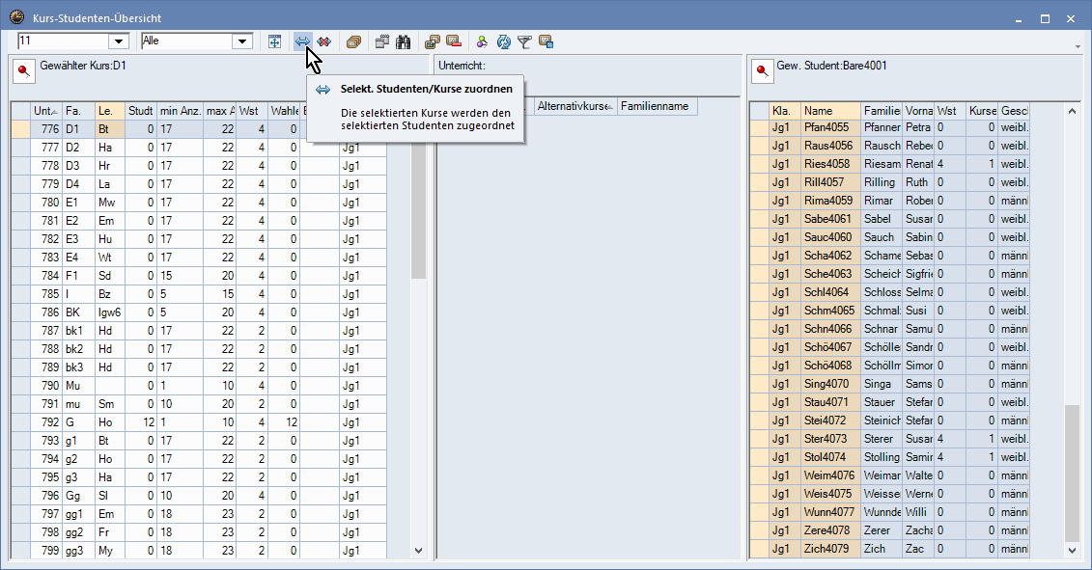Click the funnel filter icon in toolbar
Screen dimensions: 1092x570
click(x=524, y=41)
